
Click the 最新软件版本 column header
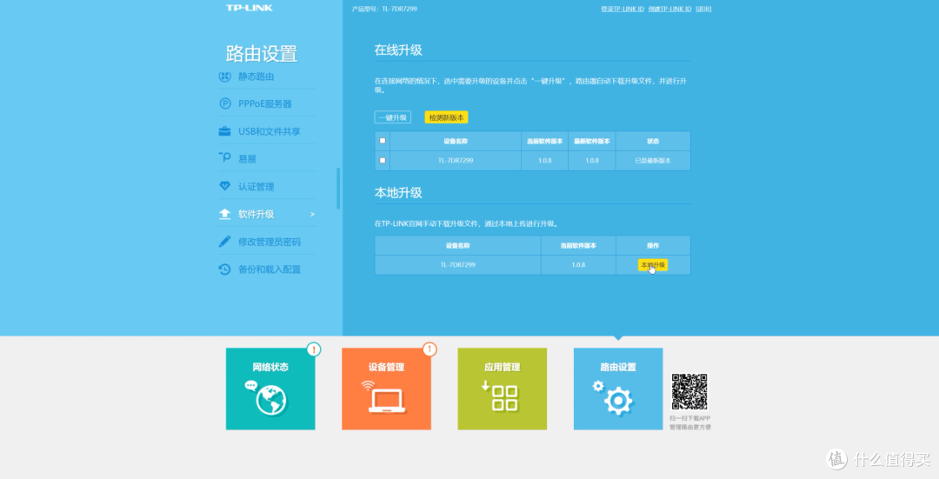[592, 142]
